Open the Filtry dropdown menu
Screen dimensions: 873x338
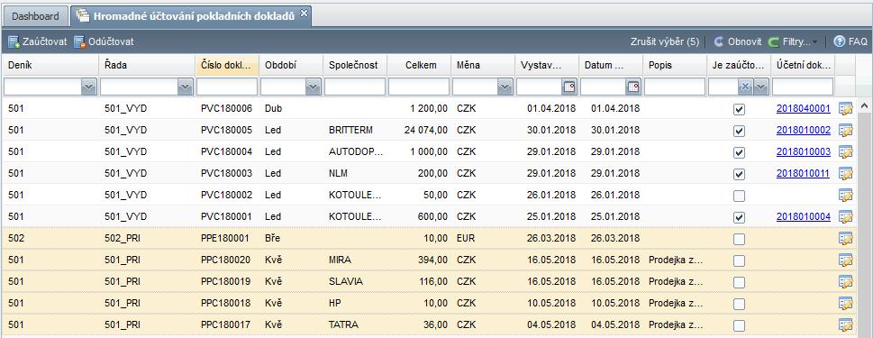[x=794, y=41]
